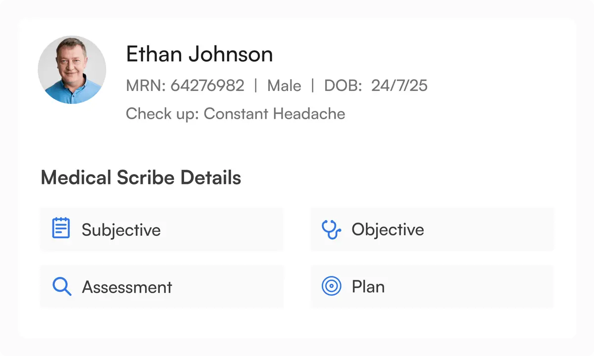This screenshot has width=594, height=356.
Task: Click the Male gender text
Action: [284, 86]
